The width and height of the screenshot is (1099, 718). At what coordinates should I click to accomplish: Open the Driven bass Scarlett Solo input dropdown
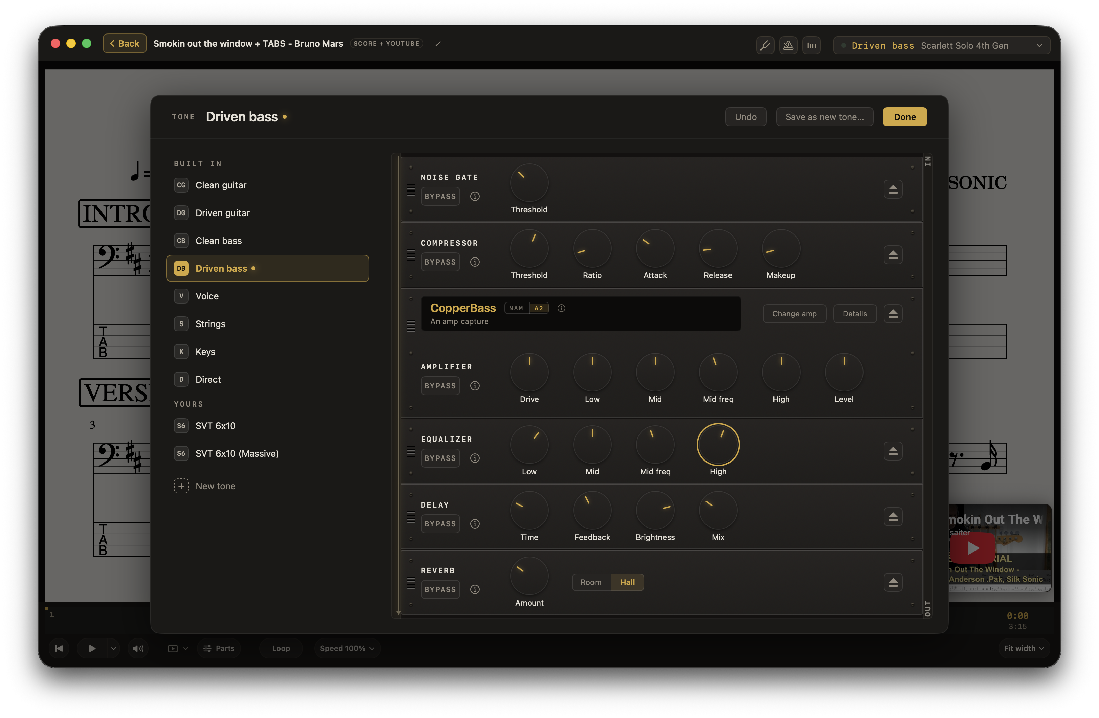coord(941,45)
